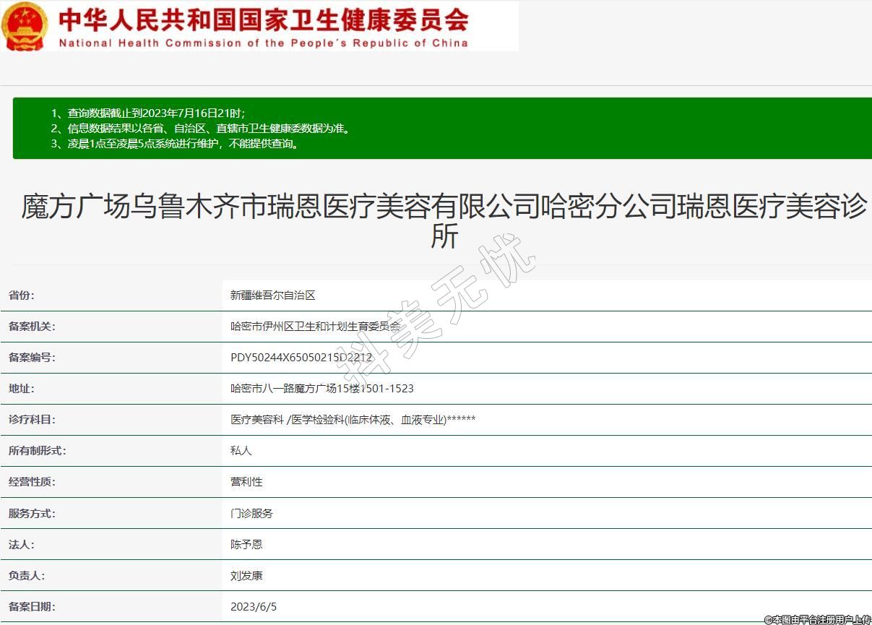
Task: Click the person in charge name 刘发康
Action: [246, 576]
